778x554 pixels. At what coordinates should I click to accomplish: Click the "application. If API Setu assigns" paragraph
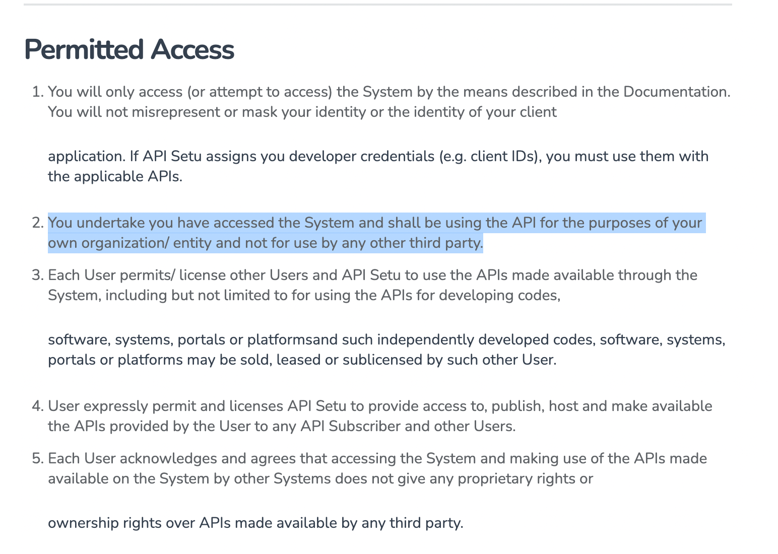[x=378, y=156]
